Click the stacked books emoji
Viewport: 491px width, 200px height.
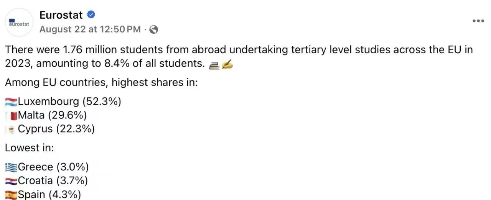pyautogui.click(x=214, y=65)
